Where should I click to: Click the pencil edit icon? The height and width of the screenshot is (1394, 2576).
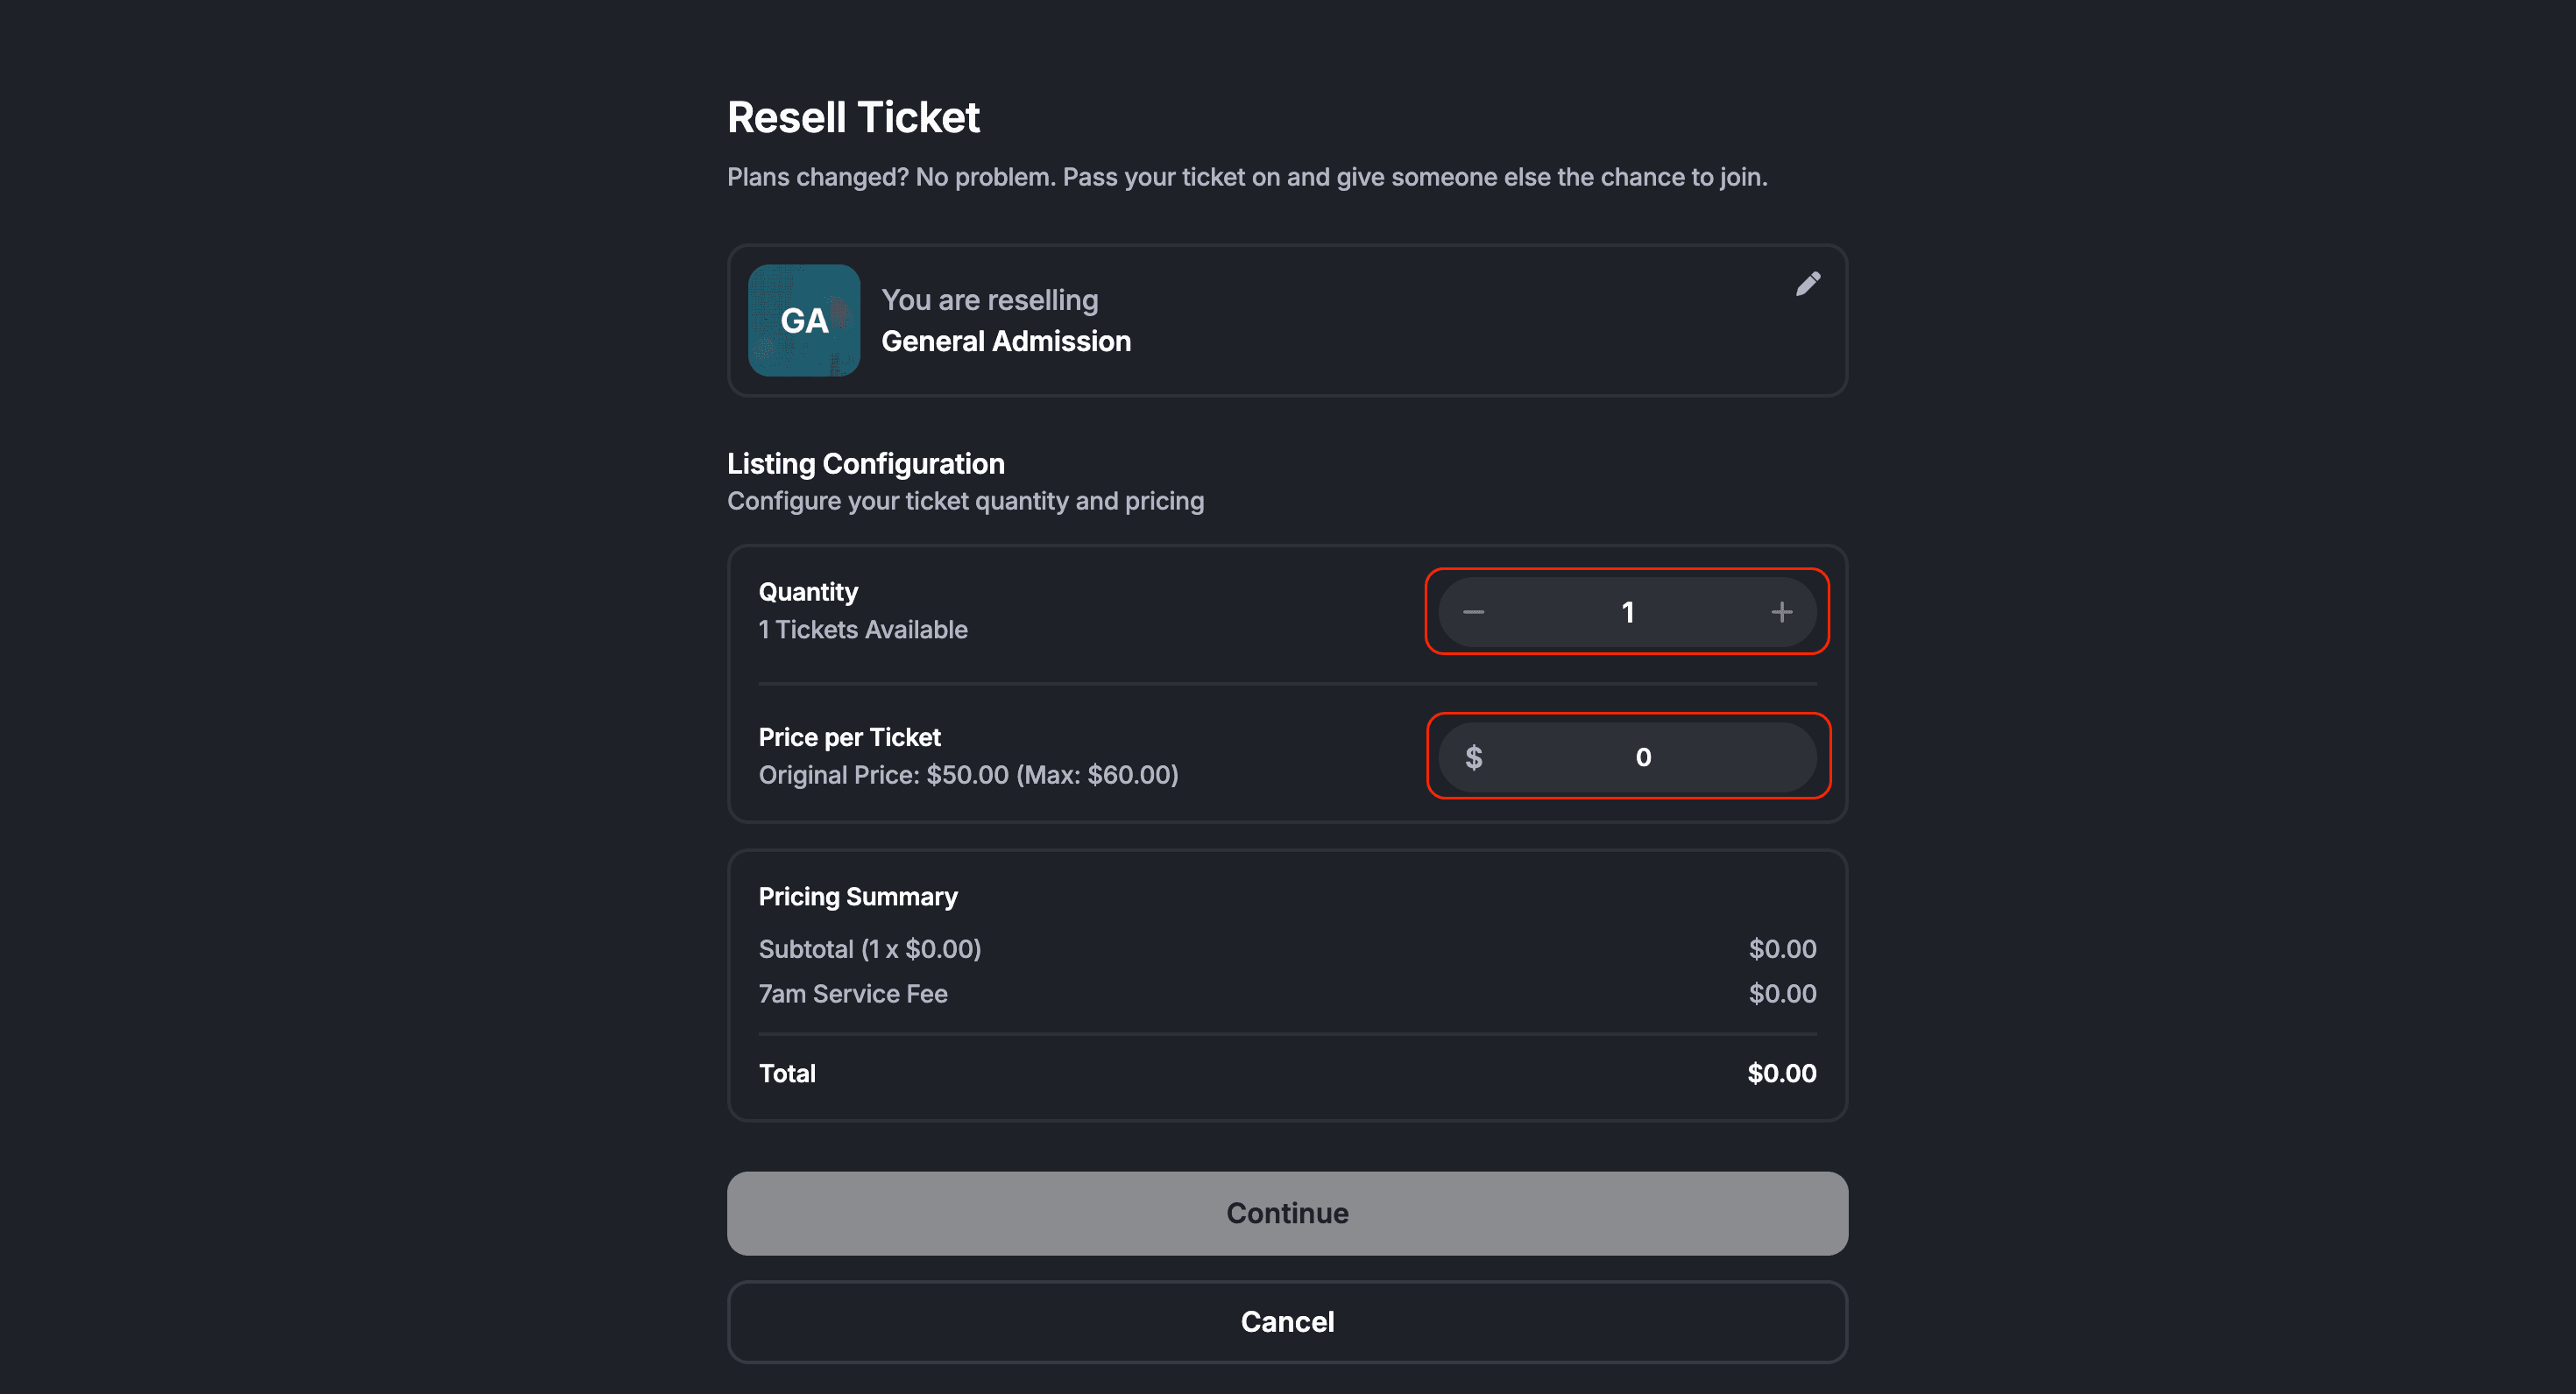pyautogui.click(x=1807, y=285)
